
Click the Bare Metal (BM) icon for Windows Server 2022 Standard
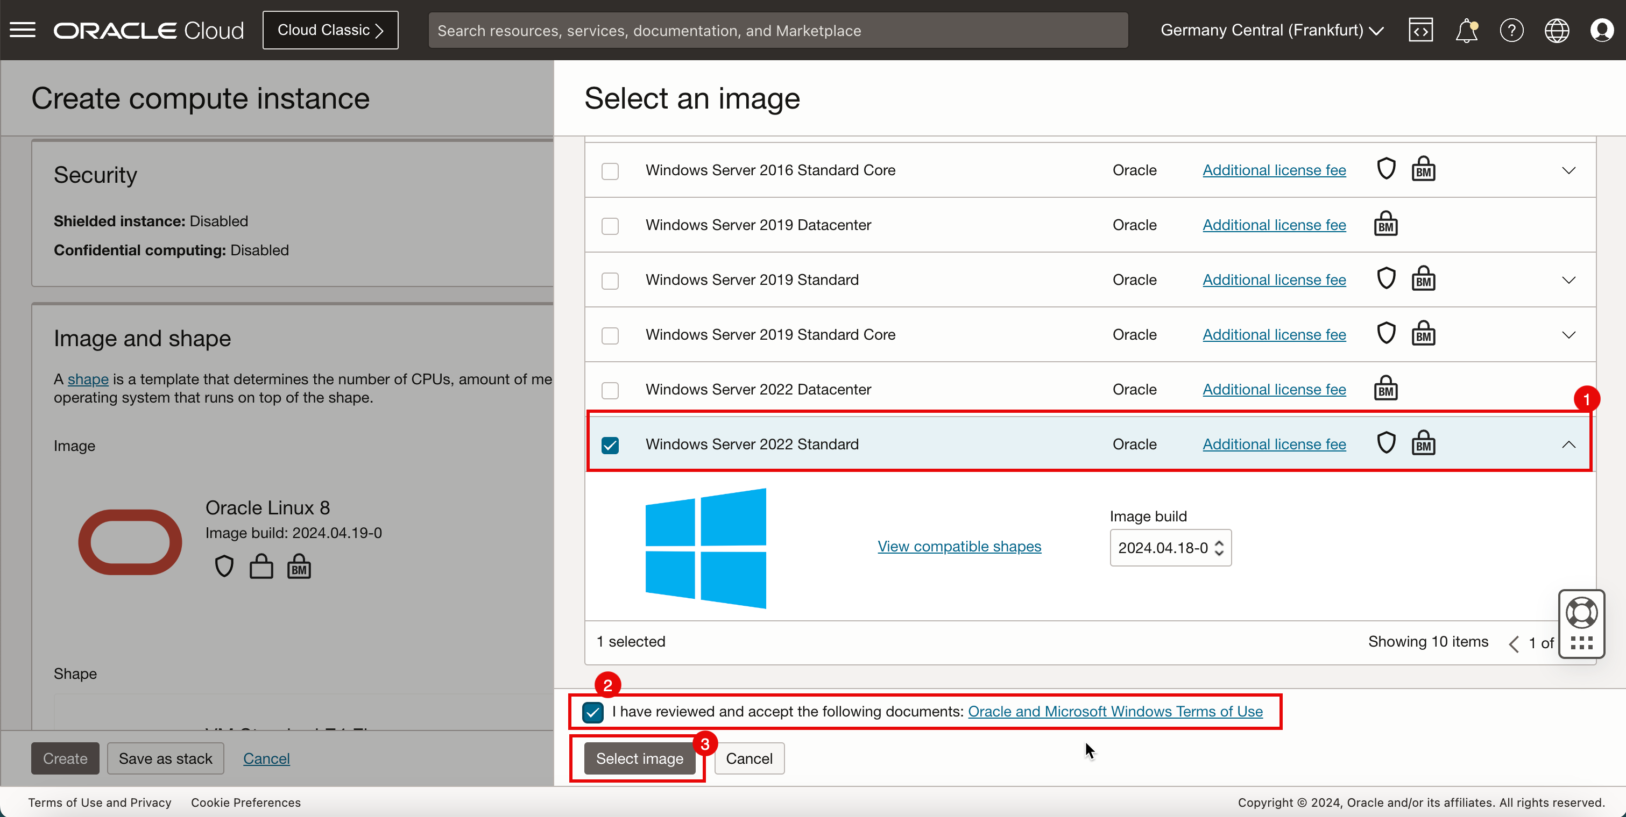point(1423,444)
